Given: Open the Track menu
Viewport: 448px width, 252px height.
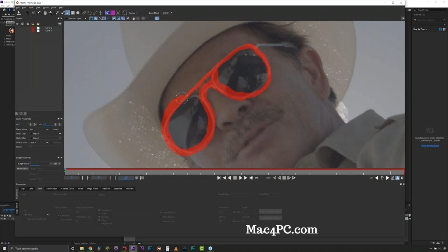Looking at the screenshot, I should point(31,7).
